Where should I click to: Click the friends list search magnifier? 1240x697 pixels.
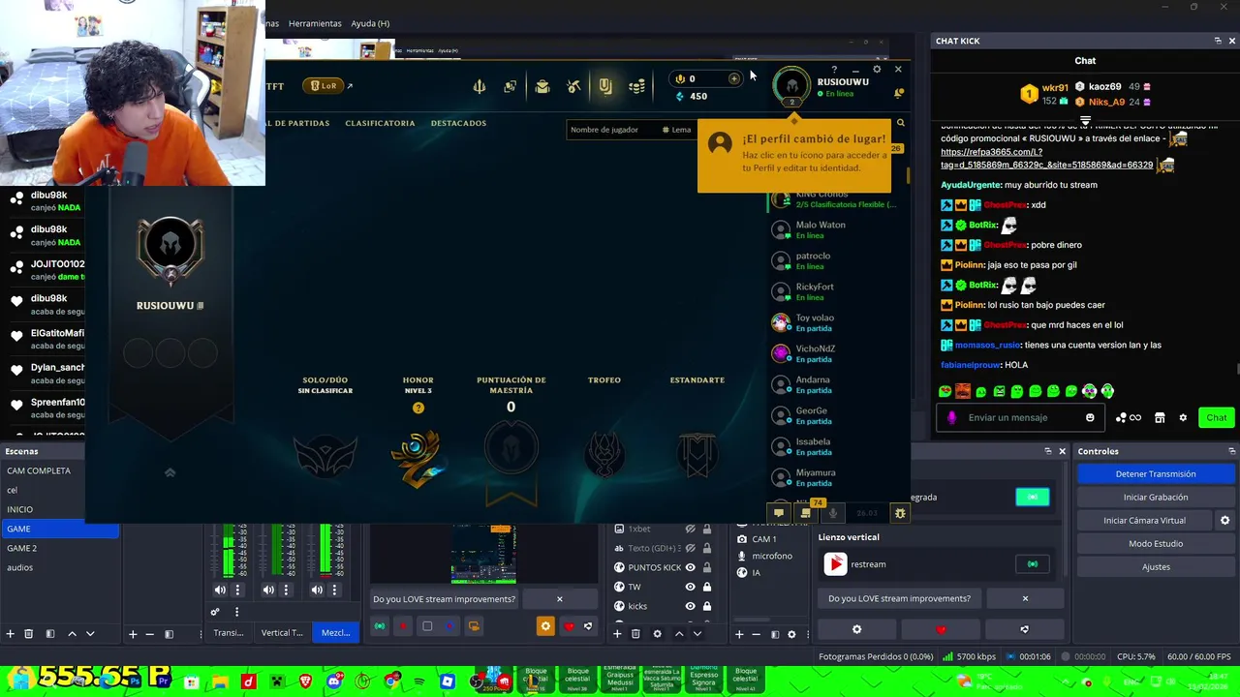900,123
